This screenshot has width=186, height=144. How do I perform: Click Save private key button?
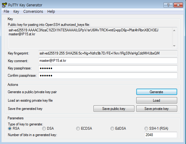157,109
